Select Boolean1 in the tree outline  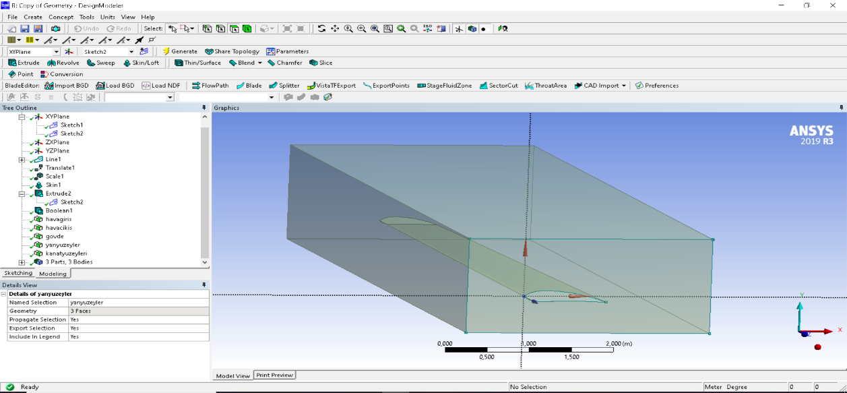59,211
